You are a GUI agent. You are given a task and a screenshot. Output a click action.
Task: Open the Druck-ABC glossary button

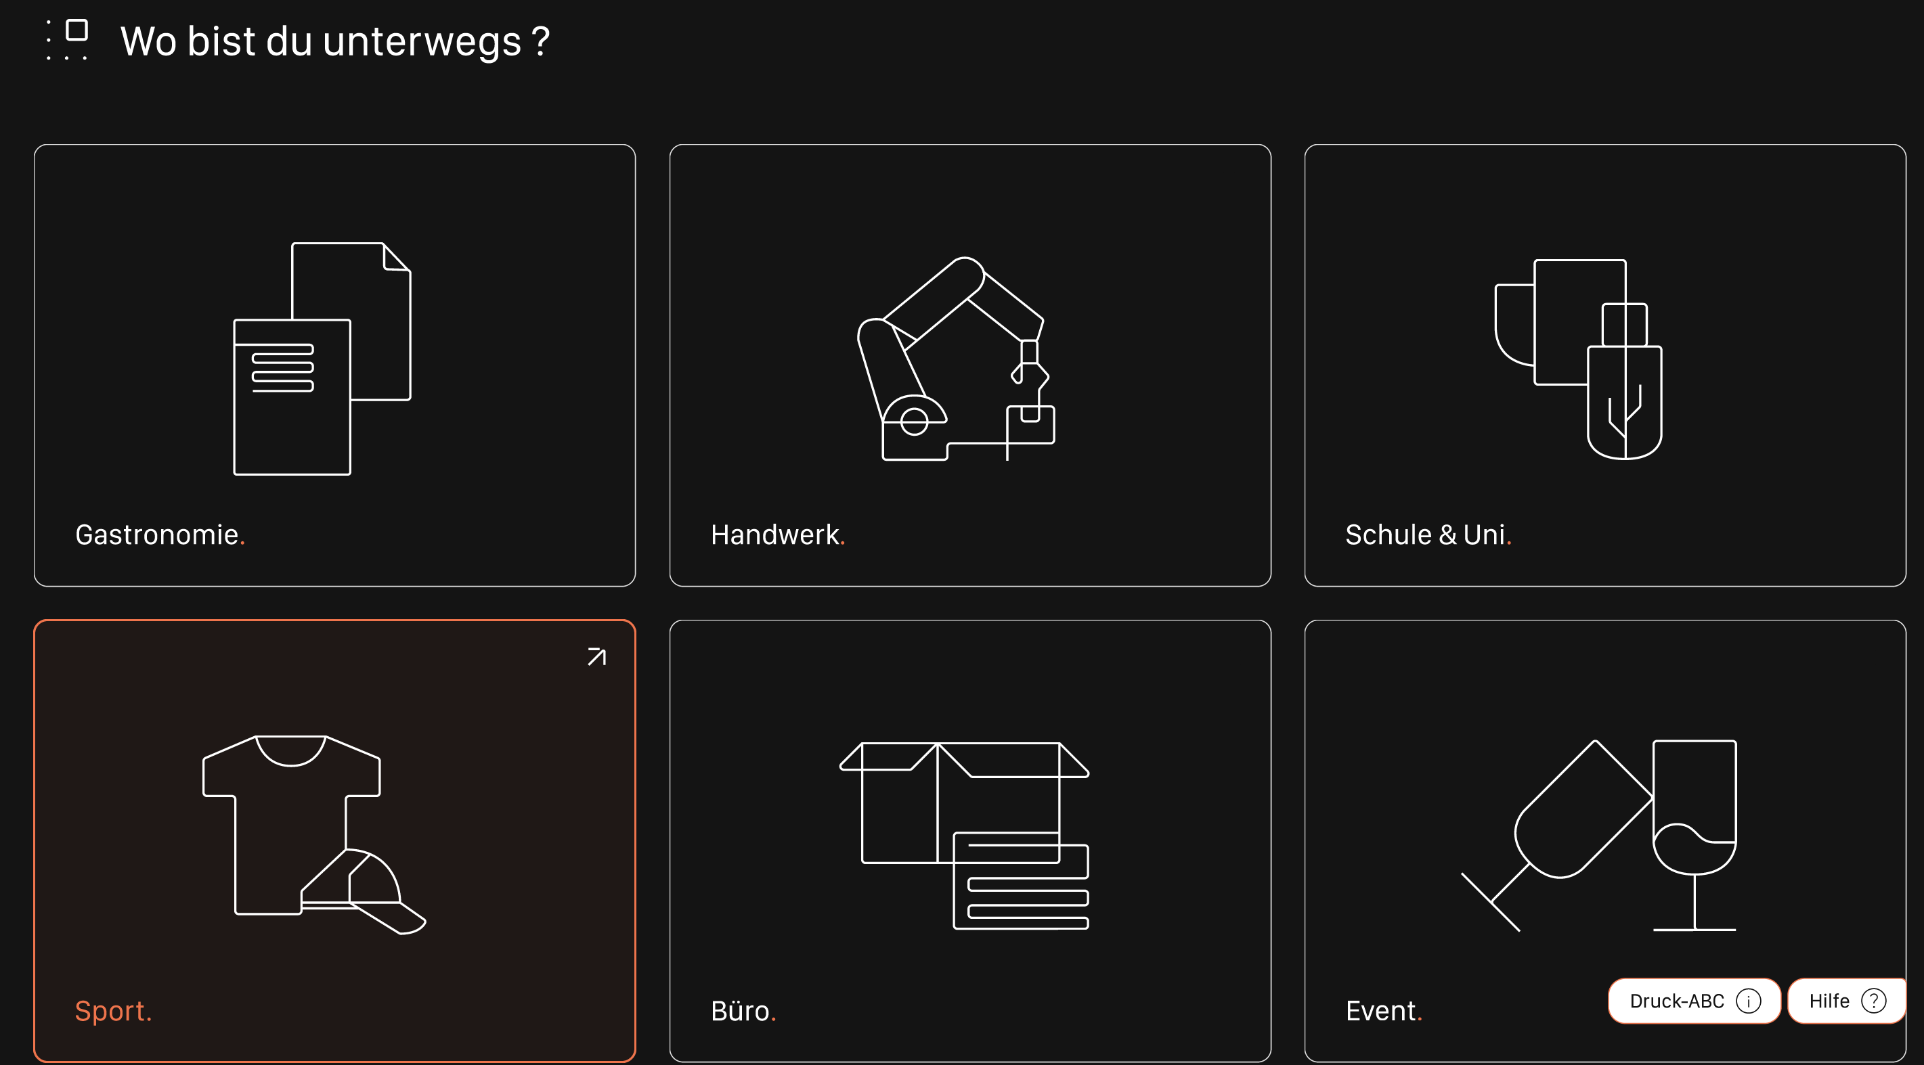1694,1001
